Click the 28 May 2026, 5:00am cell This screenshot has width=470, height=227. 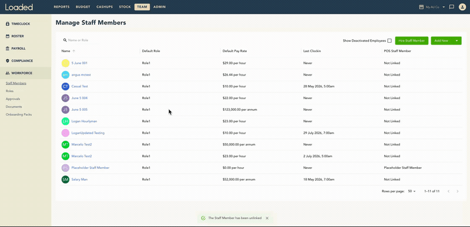point(319,86)
